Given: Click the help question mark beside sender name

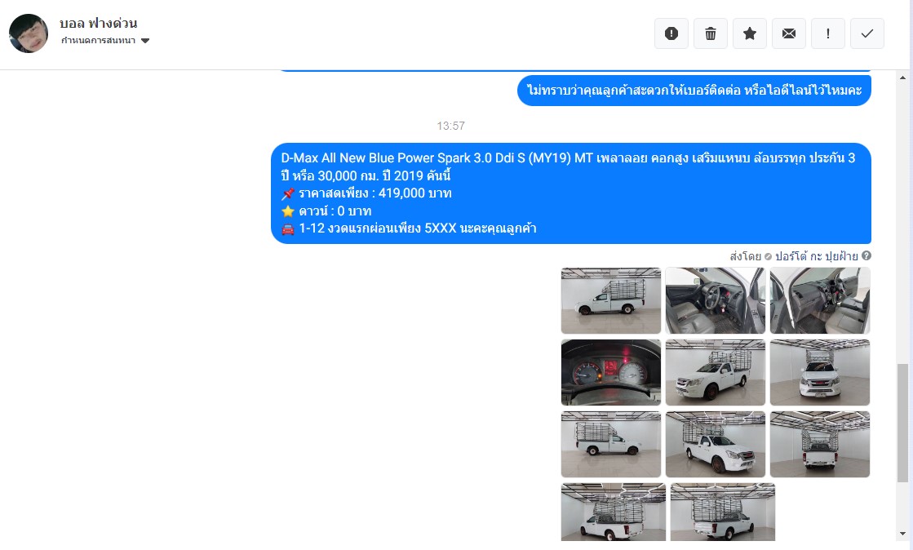Looking at the screenshot, I should coord(866,255).
